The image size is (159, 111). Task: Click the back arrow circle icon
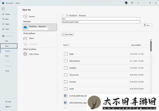click(x=3, y=9)
